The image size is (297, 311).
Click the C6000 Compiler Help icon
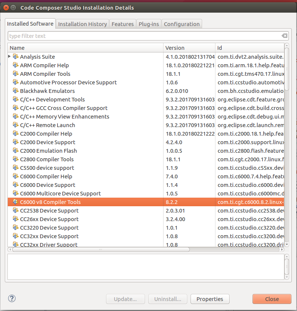click(x=16, y=176)
